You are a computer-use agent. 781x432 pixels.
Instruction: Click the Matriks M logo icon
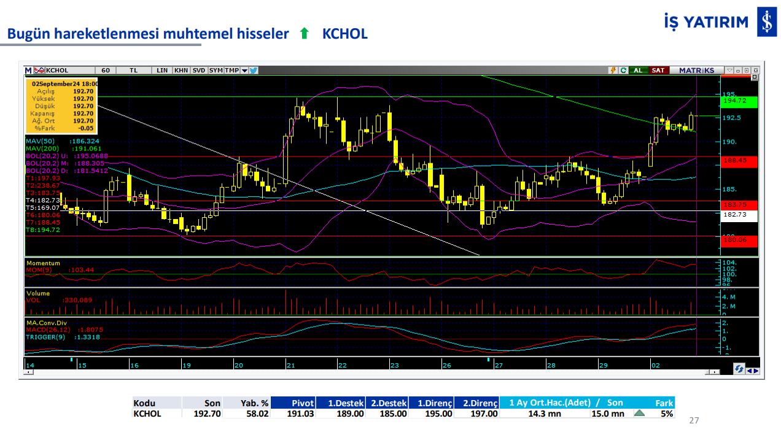tap(28, 71)
